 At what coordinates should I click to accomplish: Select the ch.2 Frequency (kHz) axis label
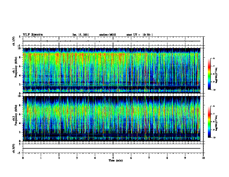(x=15, y=115)
